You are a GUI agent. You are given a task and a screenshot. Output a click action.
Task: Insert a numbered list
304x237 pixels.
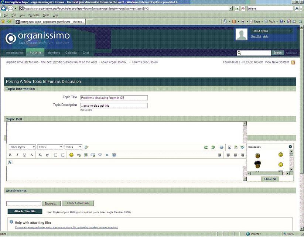click(x=63, y=155)
